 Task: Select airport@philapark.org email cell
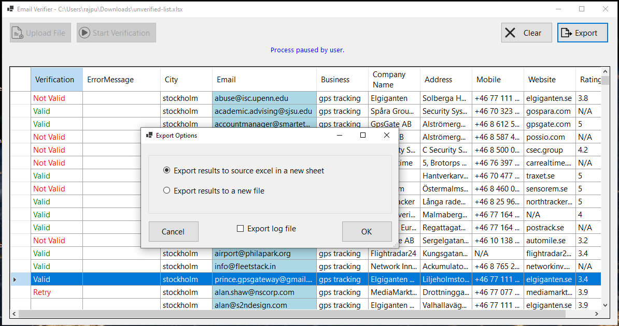264,254
